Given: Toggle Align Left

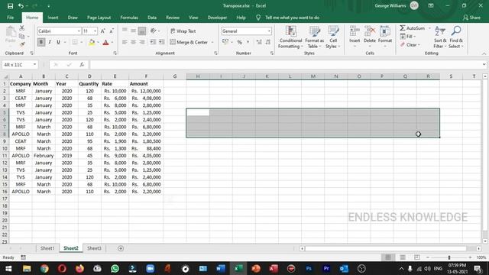Looking at the screenshot, I should click(x=125, y=42).
